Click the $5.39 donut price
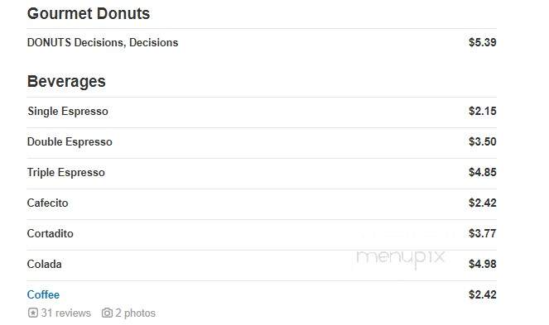Viewport: 549px width, 325px height. coord(483,42)
